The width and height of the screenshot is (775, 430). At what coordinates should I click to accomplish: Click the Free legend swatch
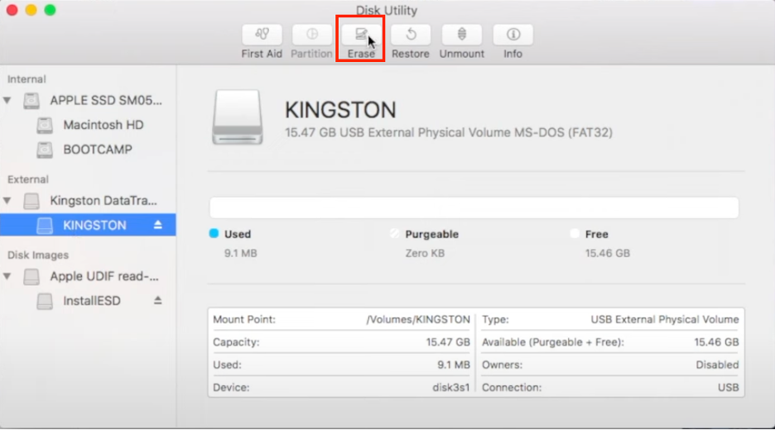(575, 233)
